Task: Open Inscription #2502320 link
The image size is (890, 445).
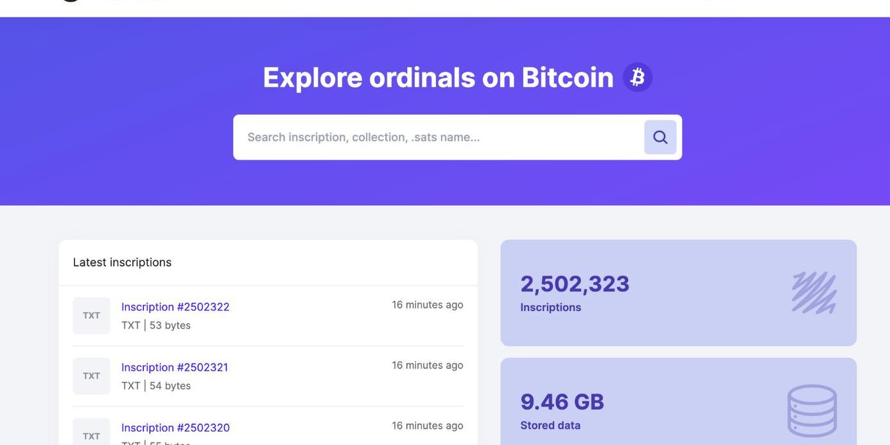Action: pyautogui.click(x=175, y=428)
